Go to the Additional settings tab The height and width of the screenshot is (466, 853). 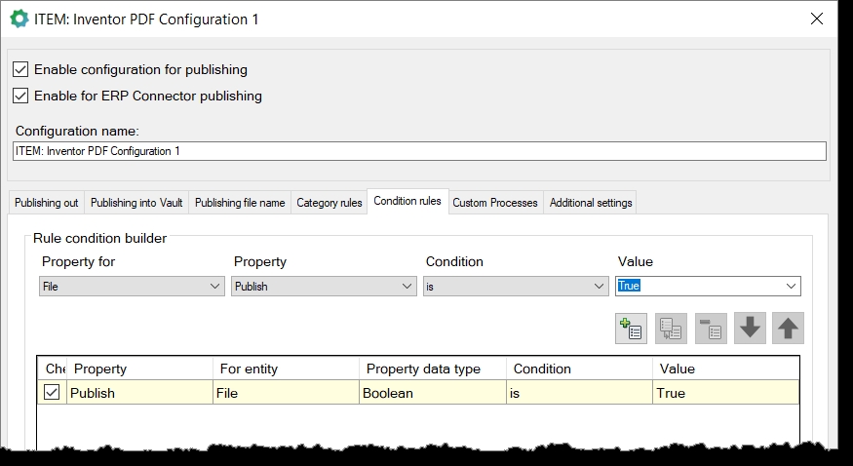click(591, 203)
